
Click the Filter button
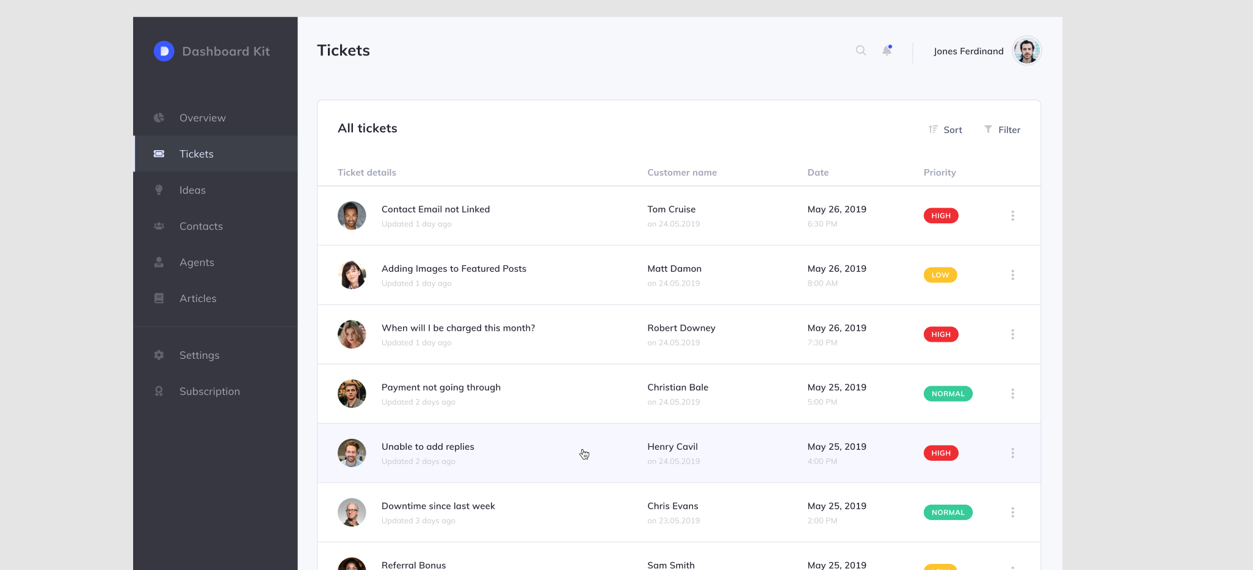(x=1002, y=129)
